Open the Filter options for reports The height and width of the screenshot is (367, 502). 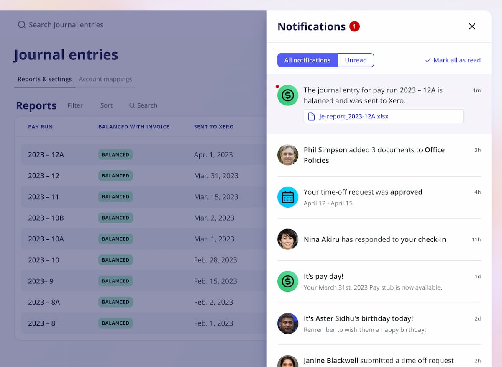point(75,105)
